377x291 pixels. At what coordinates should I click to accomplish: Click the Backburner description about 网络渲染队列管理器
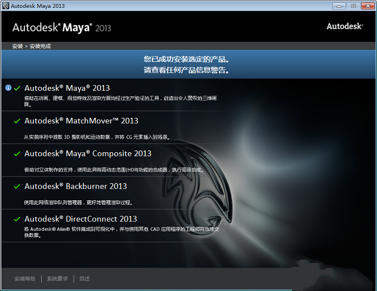click(78, 202)
